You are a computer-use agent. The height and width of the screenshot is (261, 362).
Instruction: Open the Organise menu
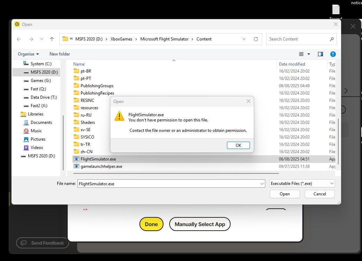click(28, 54)
